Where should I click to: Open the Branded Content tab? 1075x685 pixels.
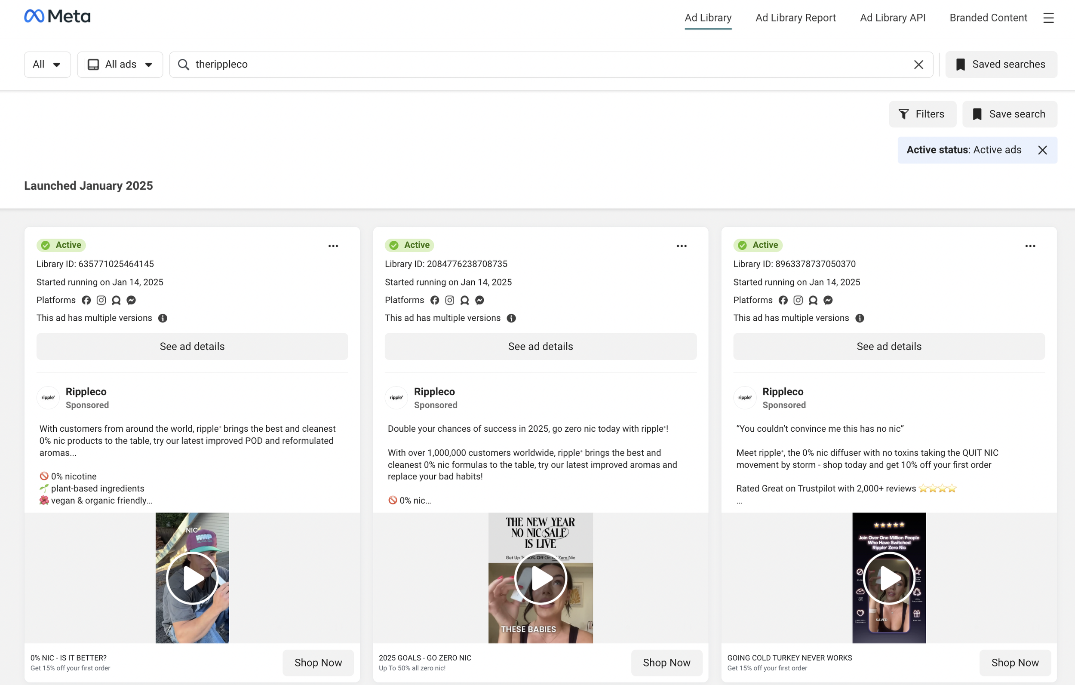pos(989,18)
